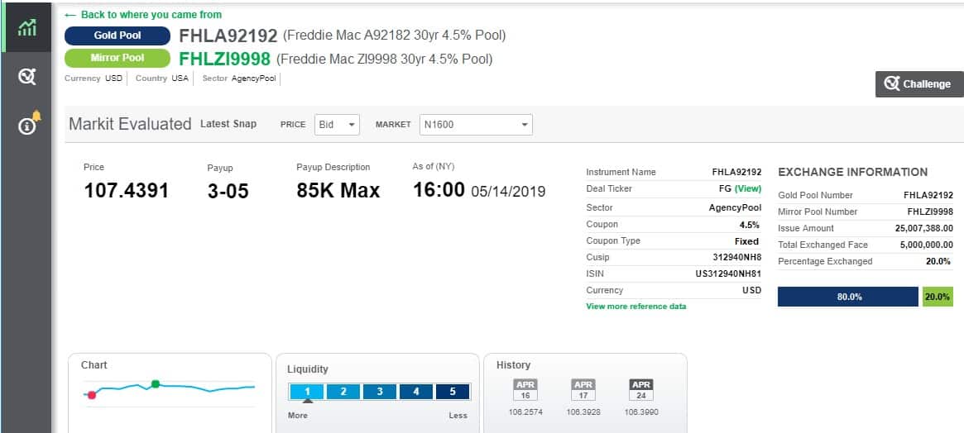Click the history price 106.2574
The image size is (964, 433).
click(x=525, y=412)
